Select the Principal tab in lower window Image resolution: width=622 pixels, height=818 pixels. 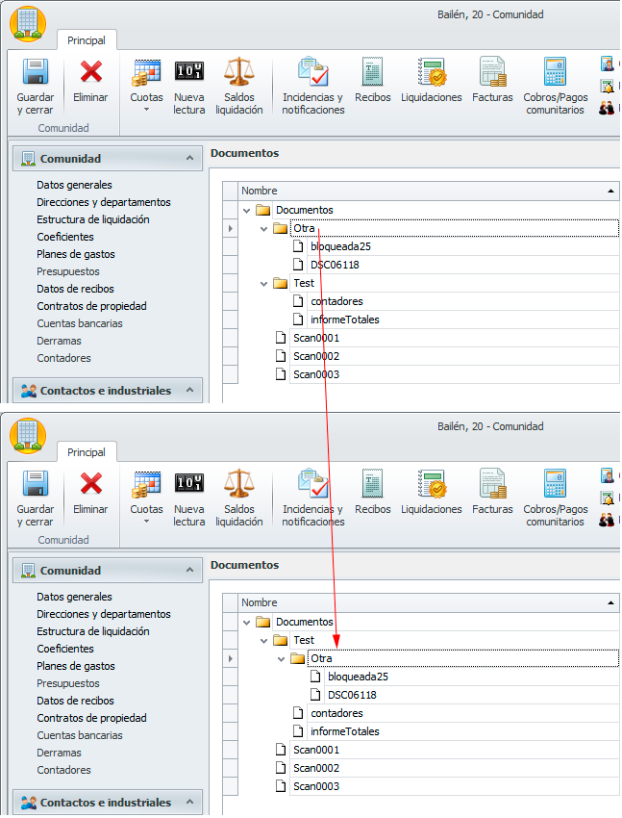click(x=86, y=452)
